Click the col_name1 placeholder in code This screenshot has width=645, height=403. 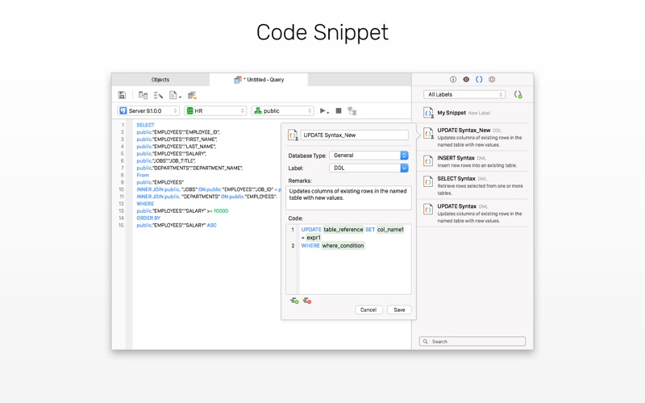point(390,230)
